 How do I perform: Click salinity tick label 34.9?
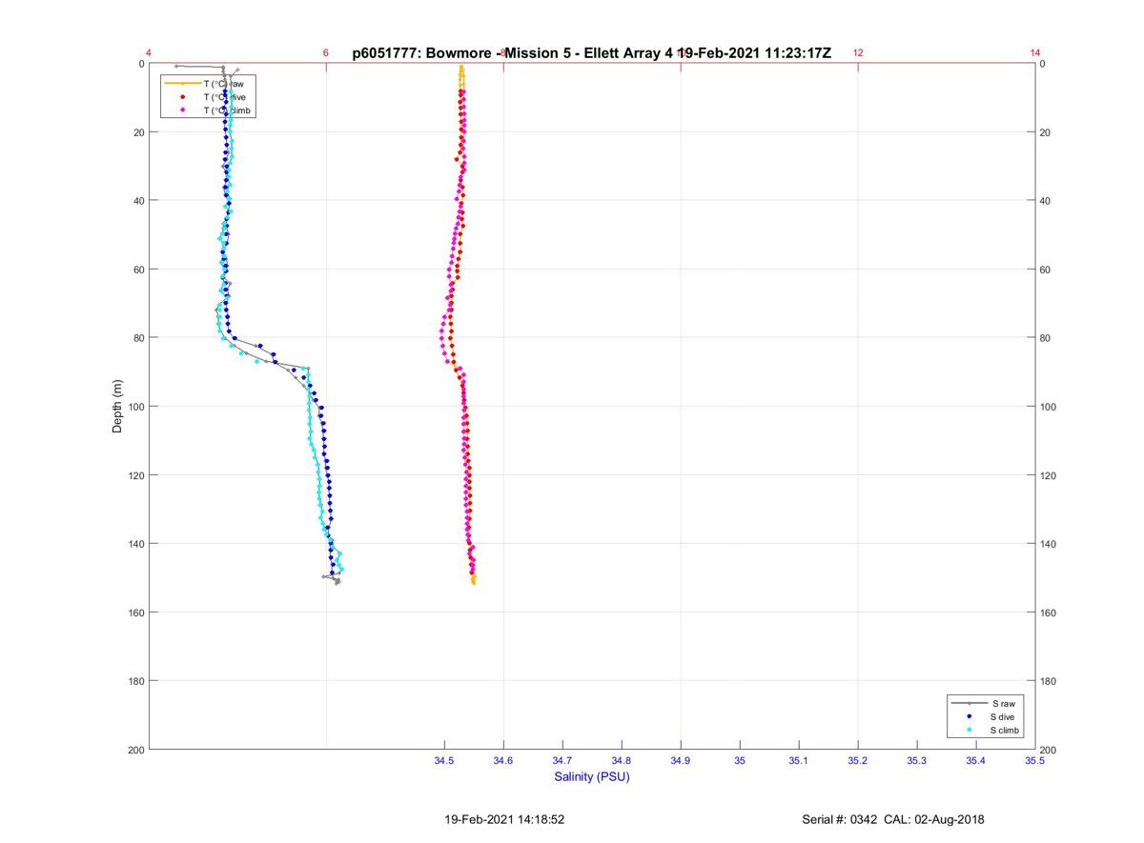[681, 761]
